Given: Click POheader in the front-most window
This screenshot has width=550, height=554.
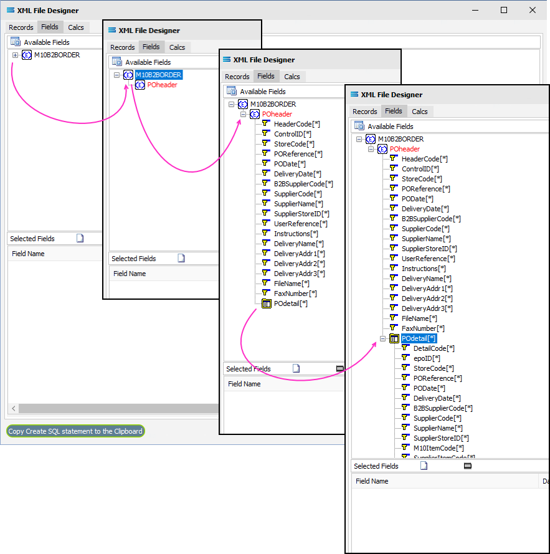Looking at the screenshot, I should (x=405, y=149).
